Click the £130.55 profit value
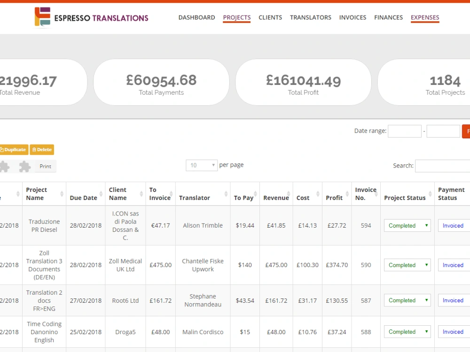This screenshot has height=352, width=470. tap(337, 300)
